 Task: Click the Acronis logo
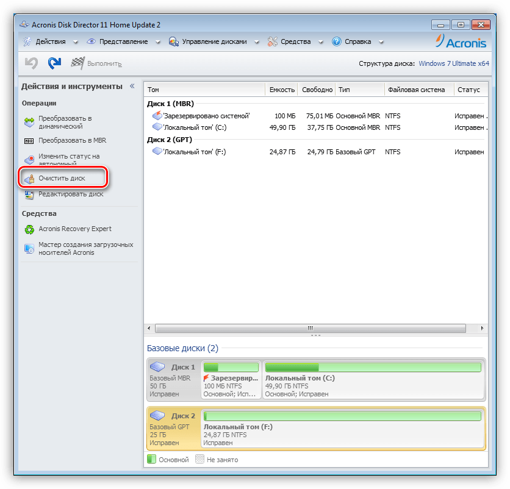[x=461, y=41]
